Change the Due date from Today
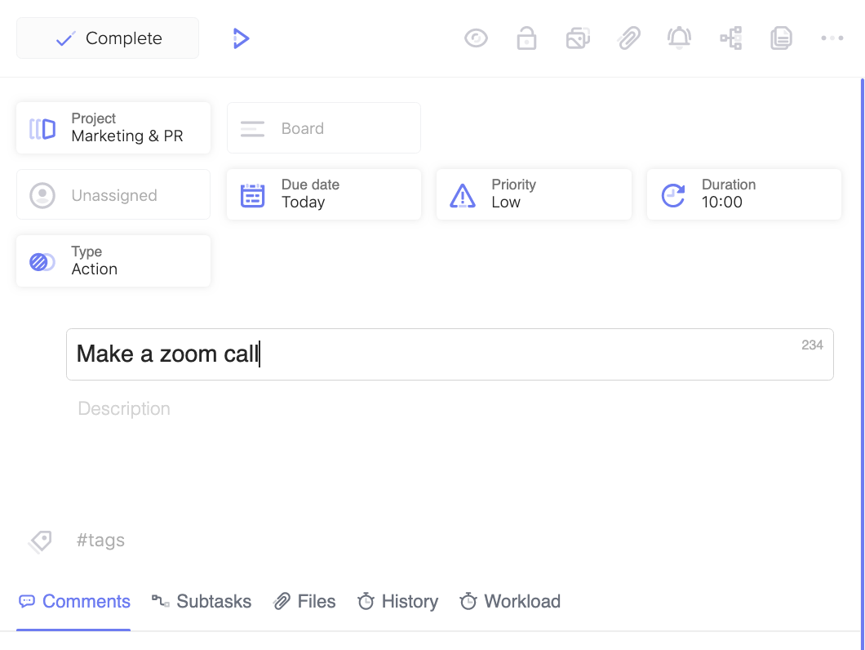This screenshot has width=865, height=650. pos(323,194)
